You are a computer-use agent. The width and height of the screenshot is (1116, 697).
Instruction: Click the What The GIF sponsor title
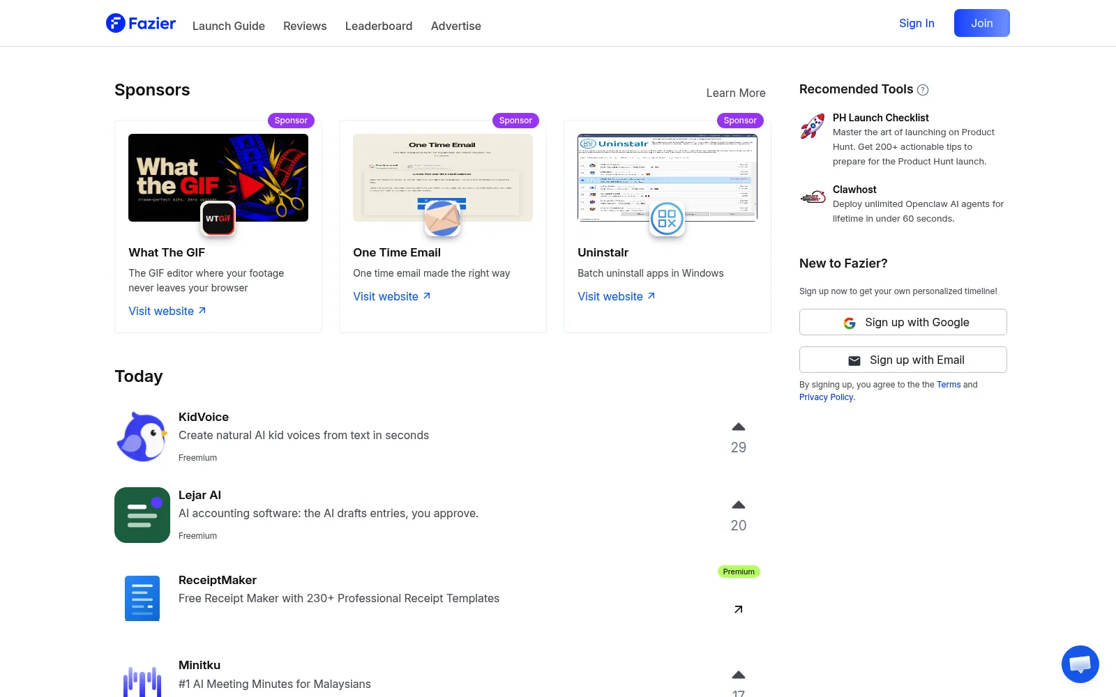click(x=167, y=252)
